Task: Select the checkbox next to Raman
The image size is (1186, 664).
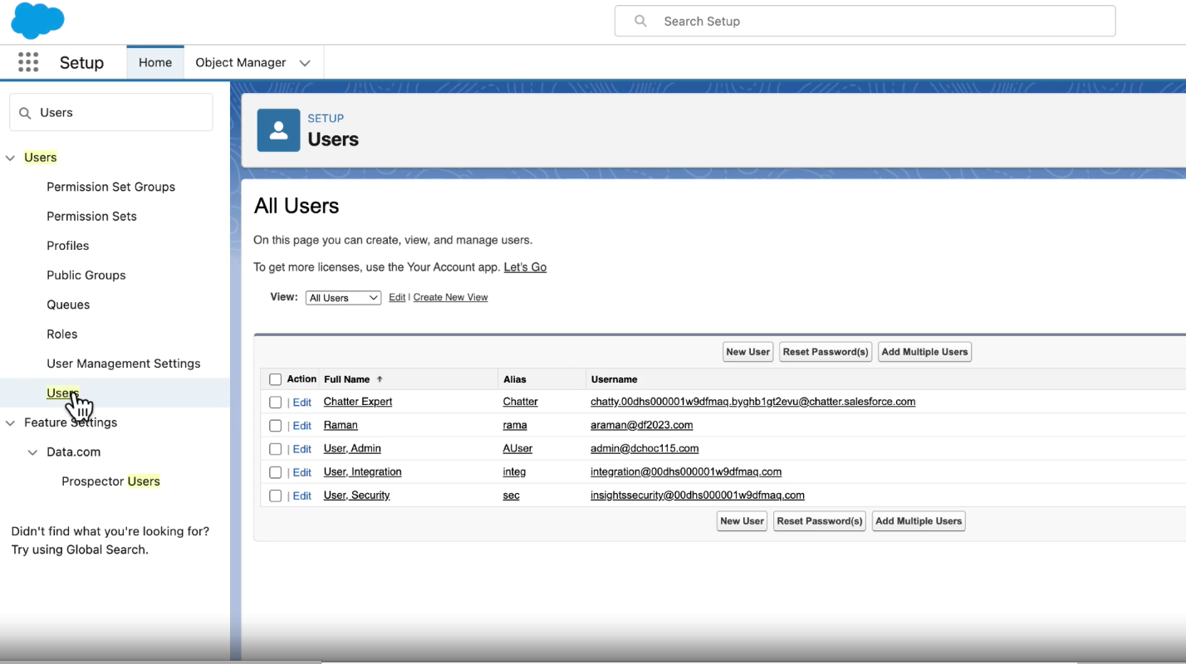Action: tap(275, 425)
